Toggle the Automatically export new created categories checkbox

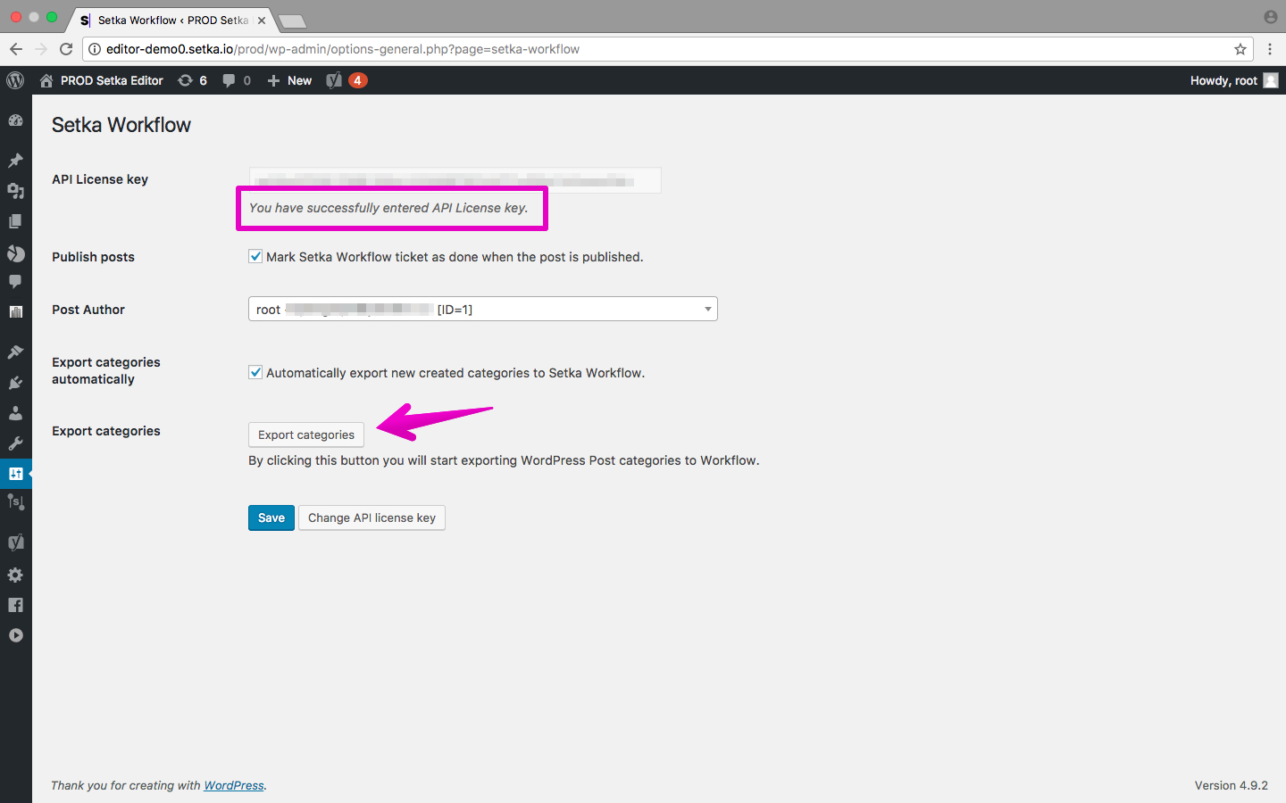[x=255, y=372]
